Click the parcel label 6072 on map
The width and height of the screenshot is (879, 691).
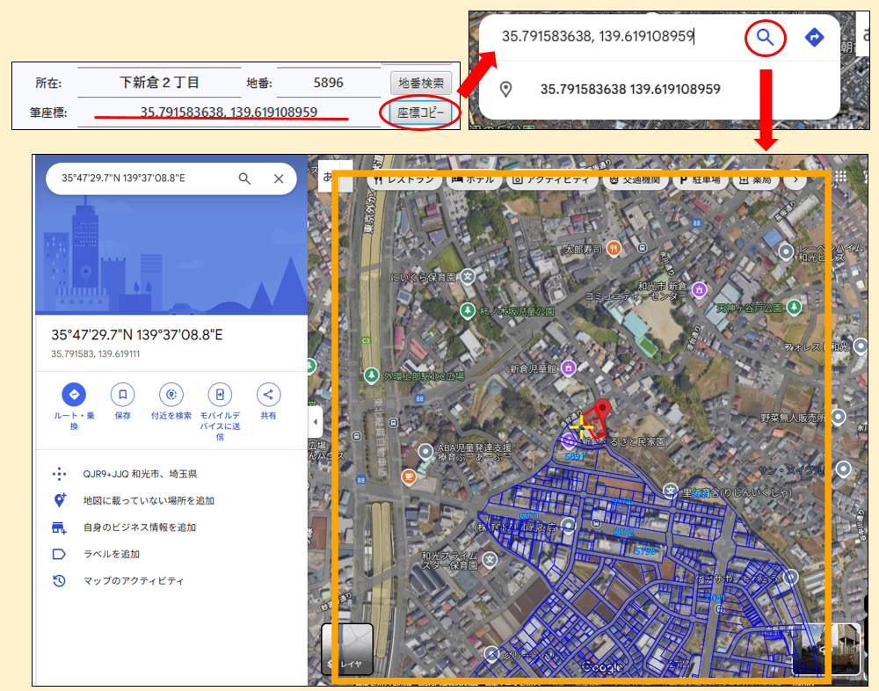click(624, 532)
